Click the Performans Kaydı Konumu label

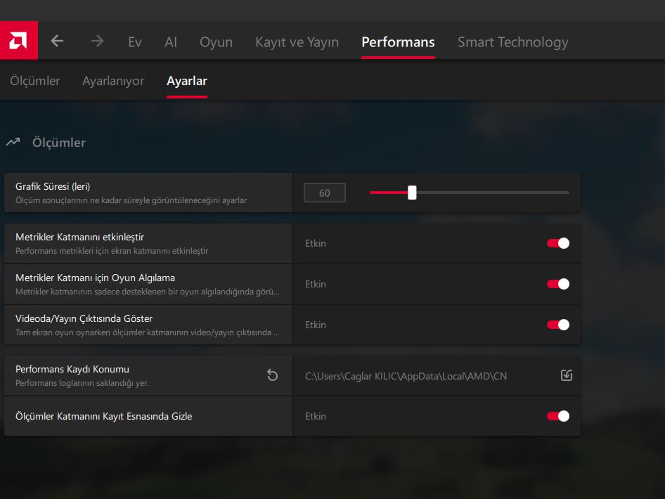(x=72, y=369)
